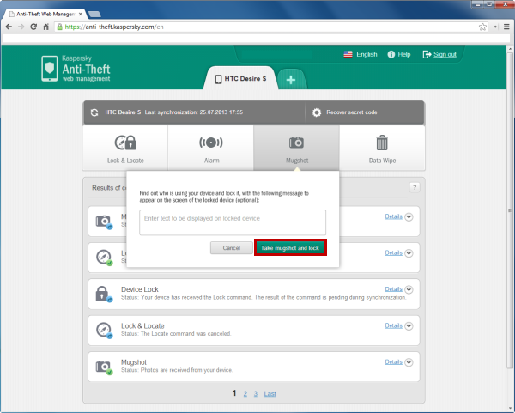The height and width of the screenshot is (413, 515).
Task: Click the synchronization refresh icon
Action: (94, 112)
